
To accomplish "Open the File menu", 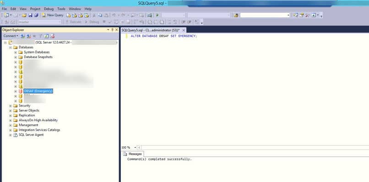I will (4, 9).
